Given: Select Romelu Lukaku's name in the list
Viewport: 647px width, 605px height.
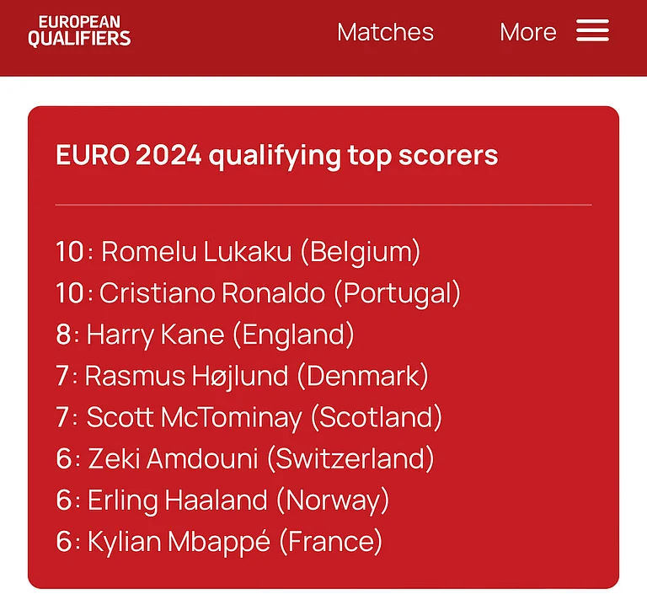Looking at the screenshot, I should click(197, 252).
